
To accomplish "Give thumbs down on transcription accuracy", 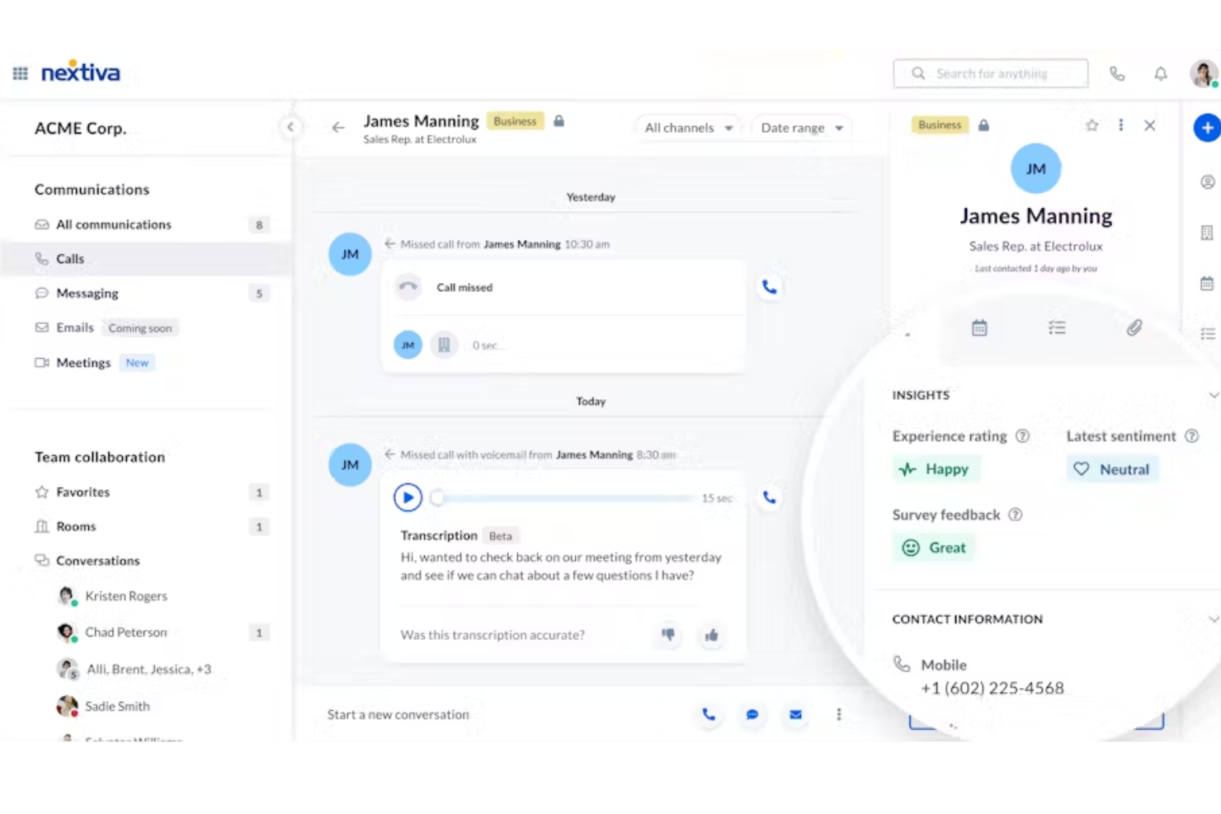I will click(x=668, y=635).
